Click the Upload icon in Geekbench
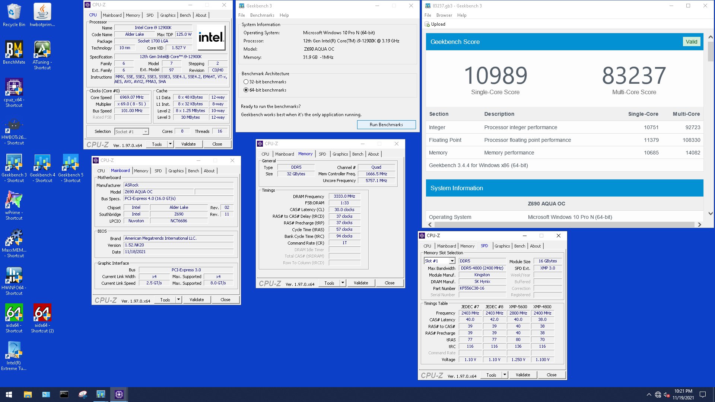 [x=428, y=24]
